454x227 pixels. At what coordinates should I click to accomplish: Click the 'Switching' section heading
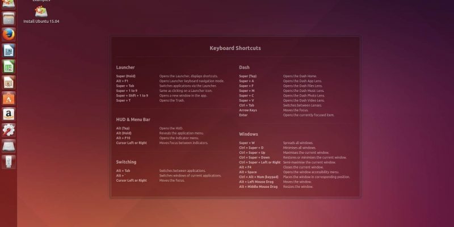pyautogui.click(x=126, y=162)
